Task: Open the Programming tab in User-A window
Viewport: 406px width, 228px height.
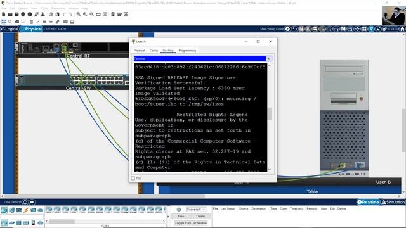Action: click(x=187, y=51)
